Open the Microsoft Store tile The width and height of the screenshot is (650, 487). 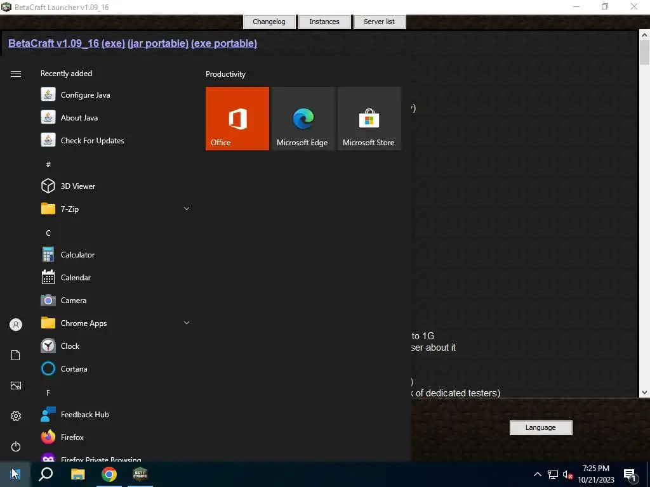click(369, 119)
